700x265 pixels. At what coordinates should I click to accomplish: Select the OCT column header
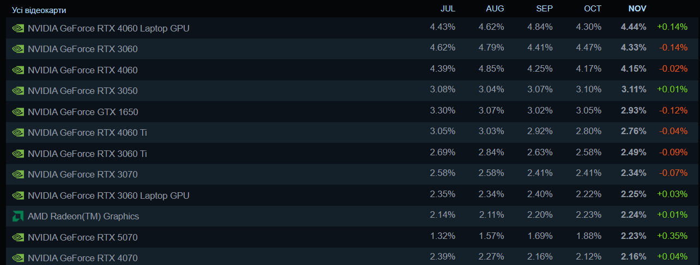593,9
